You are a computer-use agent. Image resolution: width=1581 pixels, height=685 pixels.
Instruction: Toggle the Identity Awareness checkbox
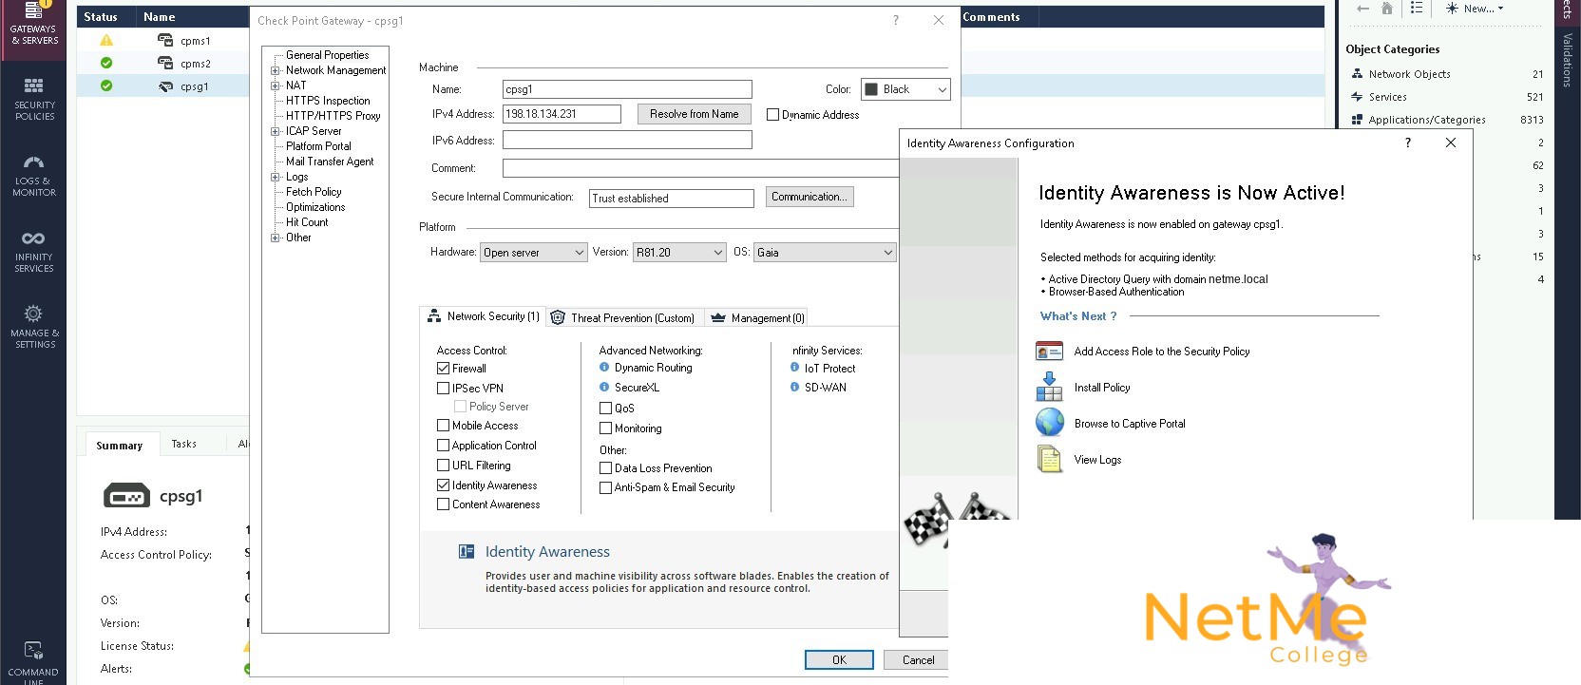443,485
